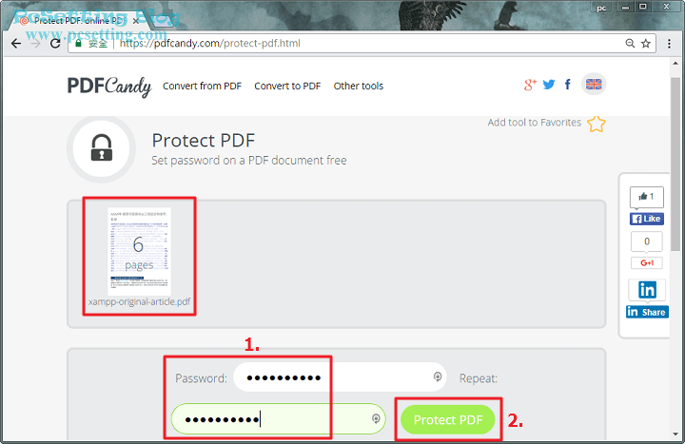Open the Other tools menu
This screenshot has width=685, height=444.
[359, 86]
